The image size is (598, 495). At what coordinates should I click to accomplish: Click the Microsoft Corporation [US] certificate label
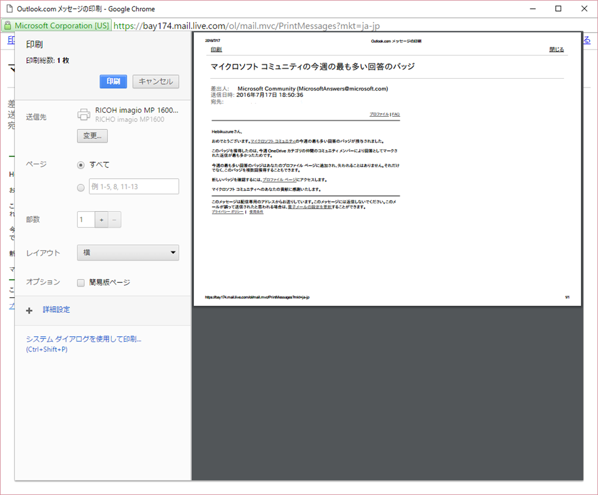(62, 26)
